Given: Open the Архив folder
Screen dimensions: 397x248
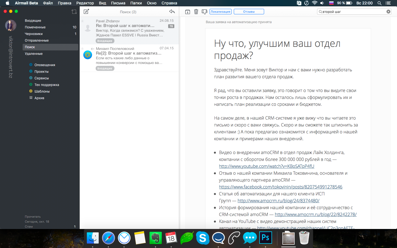Looking at the screenshot, I should point(39,98).
